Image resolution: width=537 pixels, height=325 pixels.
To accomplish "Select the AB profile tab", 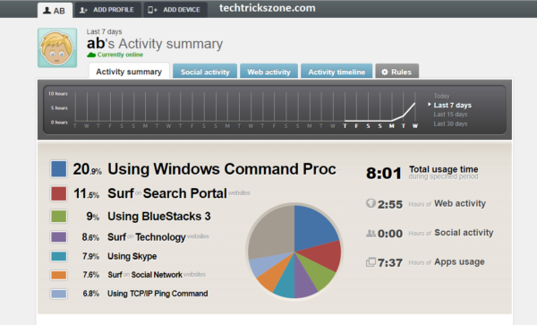I will (55, 10).
